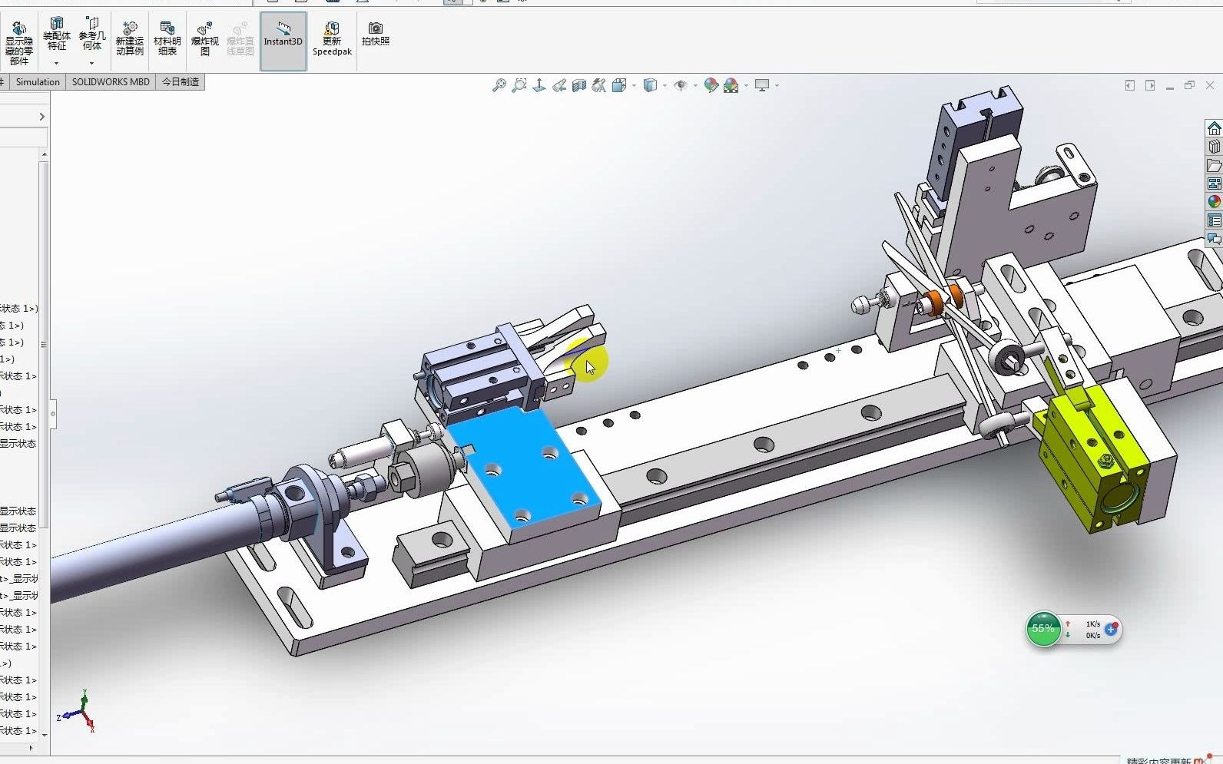Click Zoom to Fit magnifier icon
This screenshot has width=1223, height=764.
499,85
